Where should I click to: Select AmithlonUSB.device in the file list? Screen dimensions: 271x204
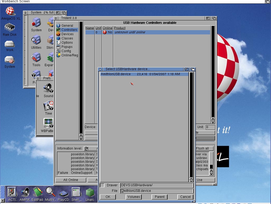(144, 74)
